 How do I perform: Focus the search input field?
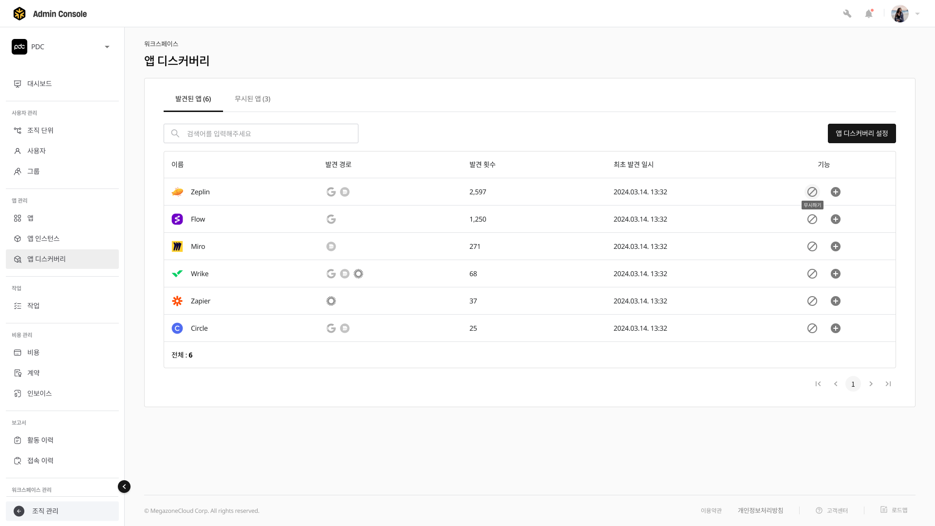click(261, 133)
